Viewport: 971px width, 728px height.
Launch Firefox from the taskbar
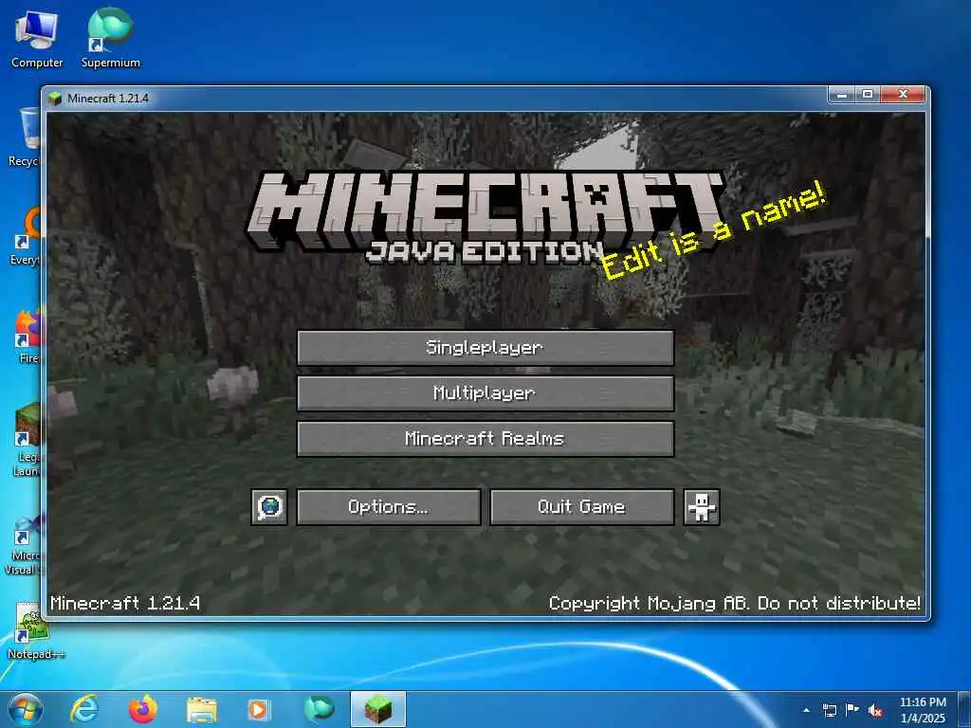pos(143,709)
